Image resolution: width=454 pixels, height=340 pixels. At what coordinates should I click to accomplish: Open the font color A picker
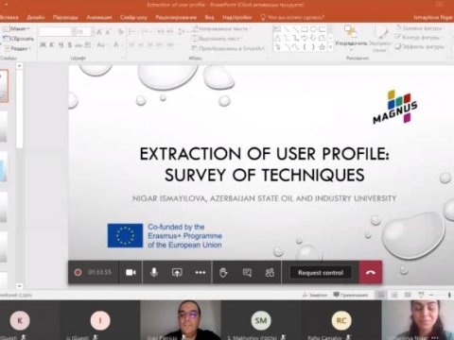pyautogui.click(x=117, y=45)
